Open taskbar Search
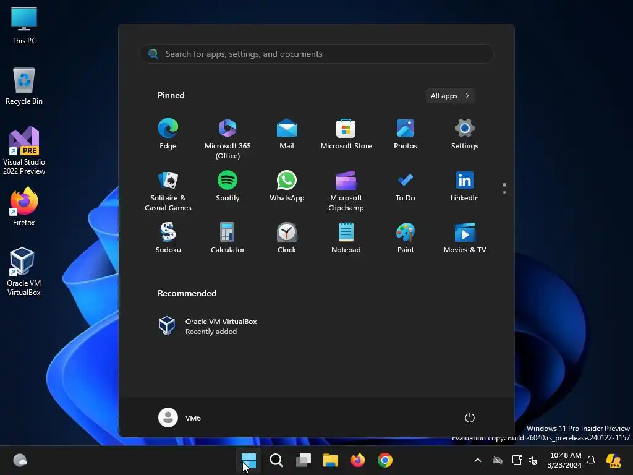Viewport: 633px width, 475px height. coord(276,460)
